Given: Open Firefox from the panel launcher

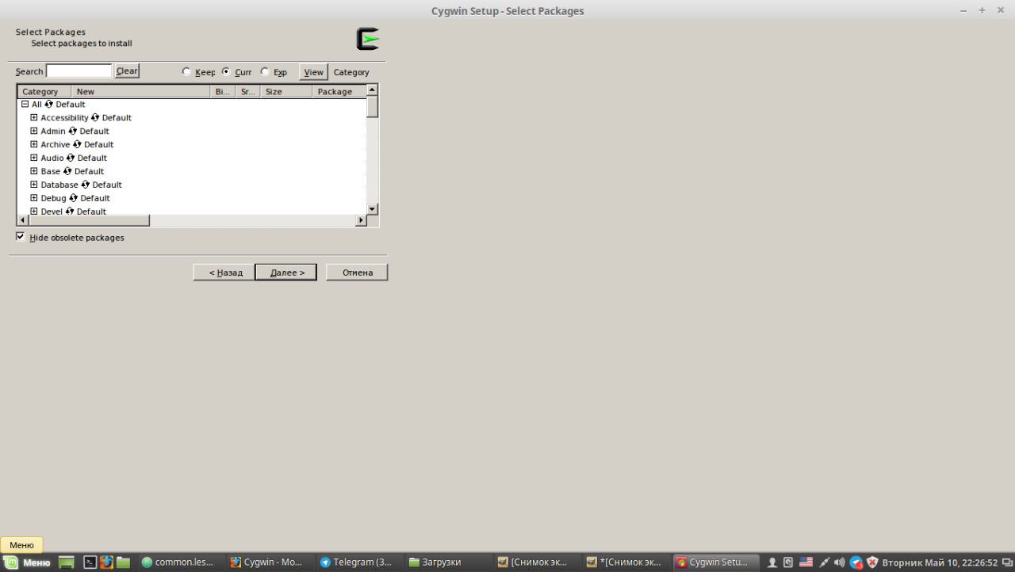Looking at the screenshot, I should (x=106, y=562).
